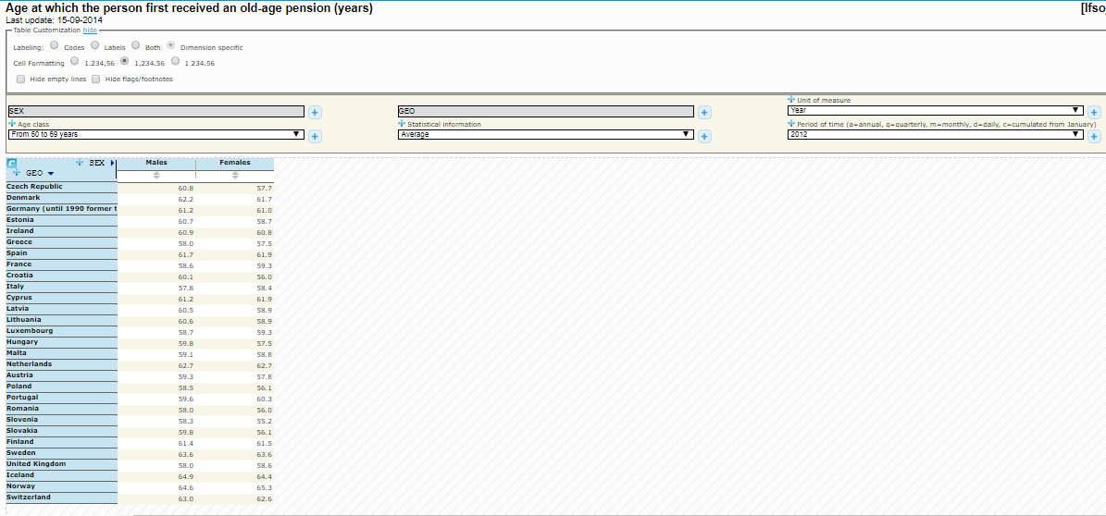Click the hide link for Table Customization
This screenshot has width=1106, height=516.
[90, 31]
